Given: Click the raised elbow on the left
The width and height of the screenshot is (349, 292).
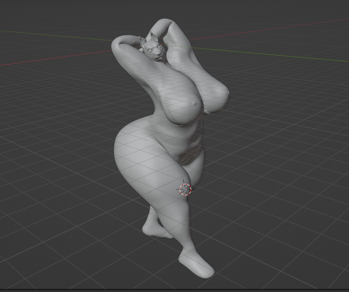Looking at the screenshot, I should click(118, 45).
